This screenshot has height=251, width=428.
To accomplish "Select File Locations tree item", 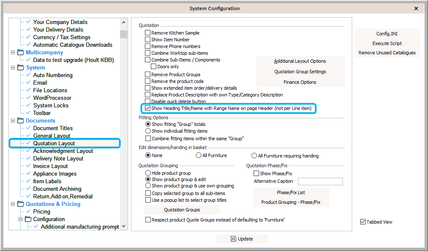I will click(x=50, y=90).
